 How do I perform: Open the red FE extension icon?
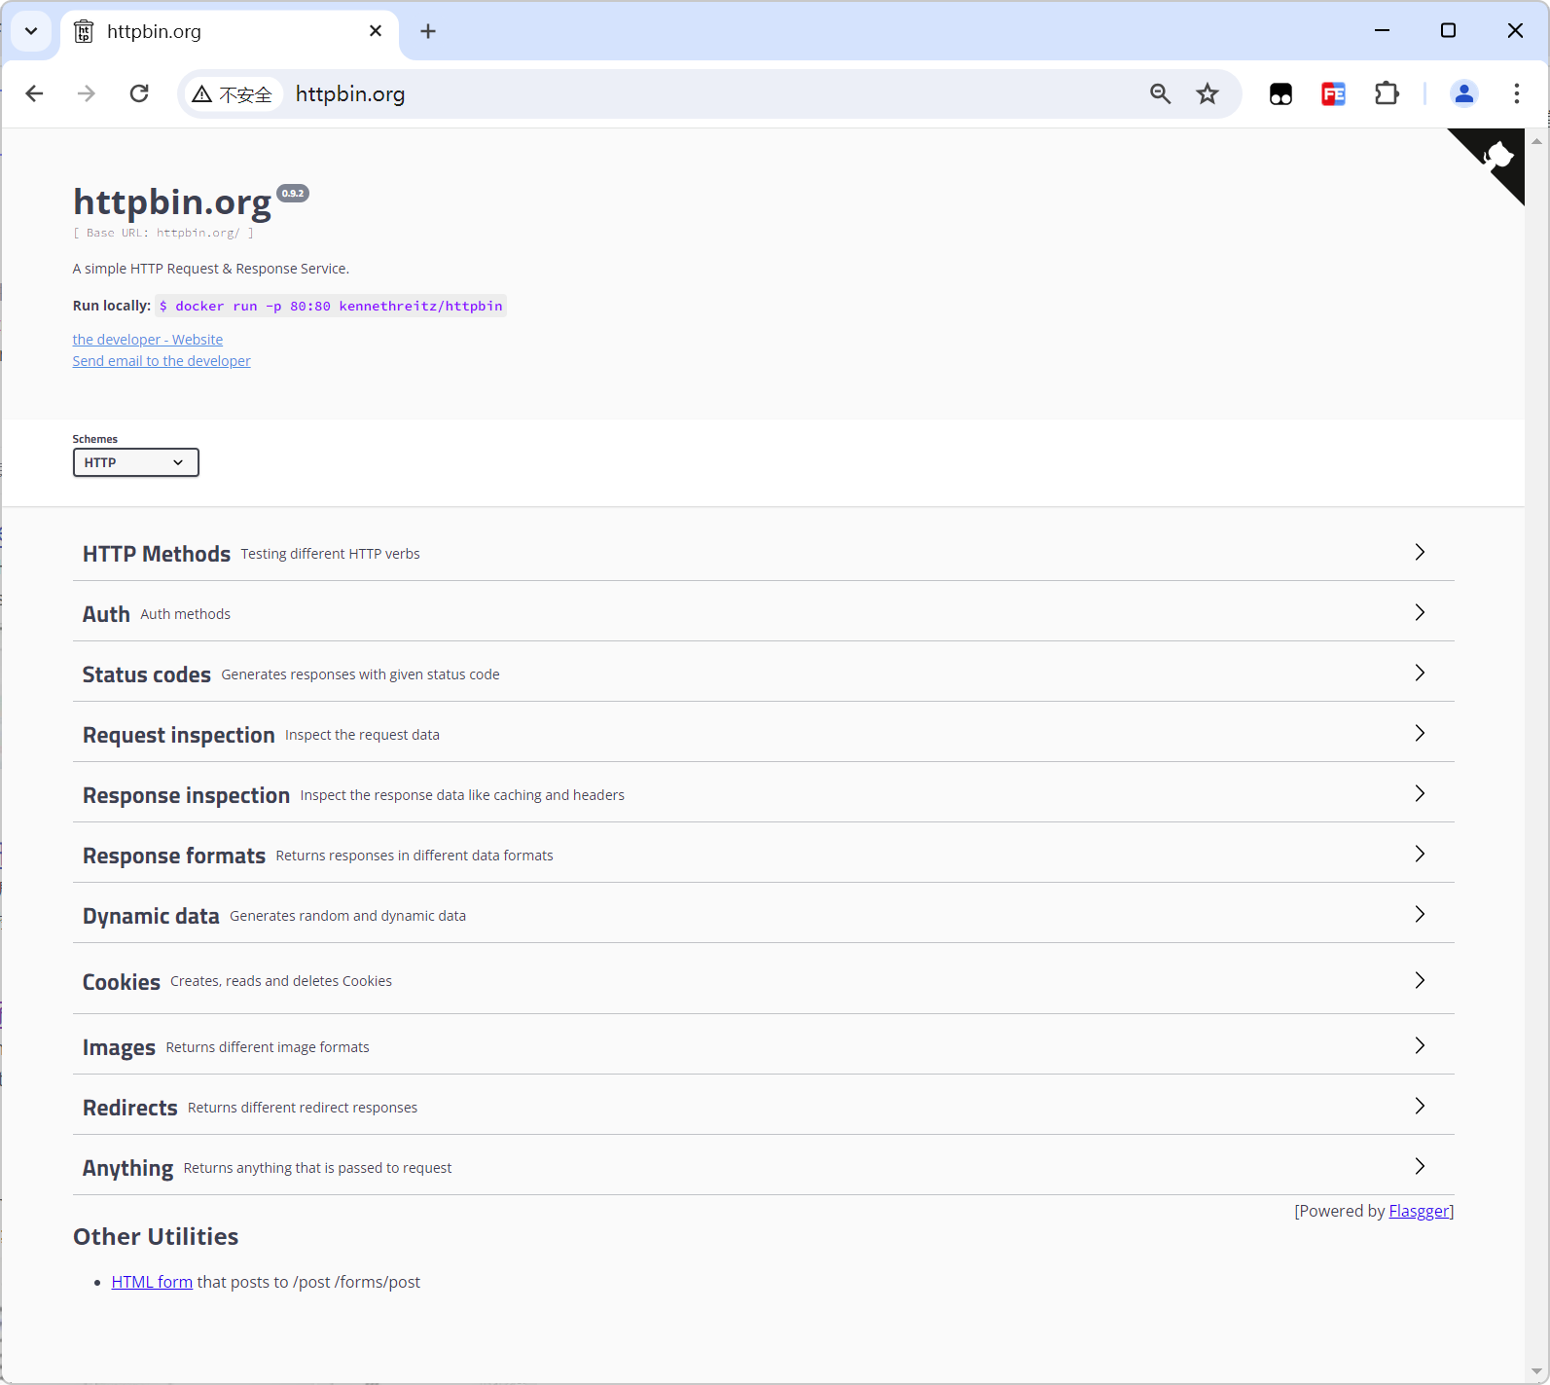(x=1333, y=93)
